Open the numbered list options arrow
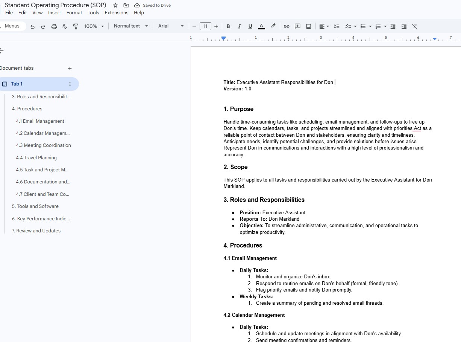Viewport: 461px width, 342px height. (385, 26)
